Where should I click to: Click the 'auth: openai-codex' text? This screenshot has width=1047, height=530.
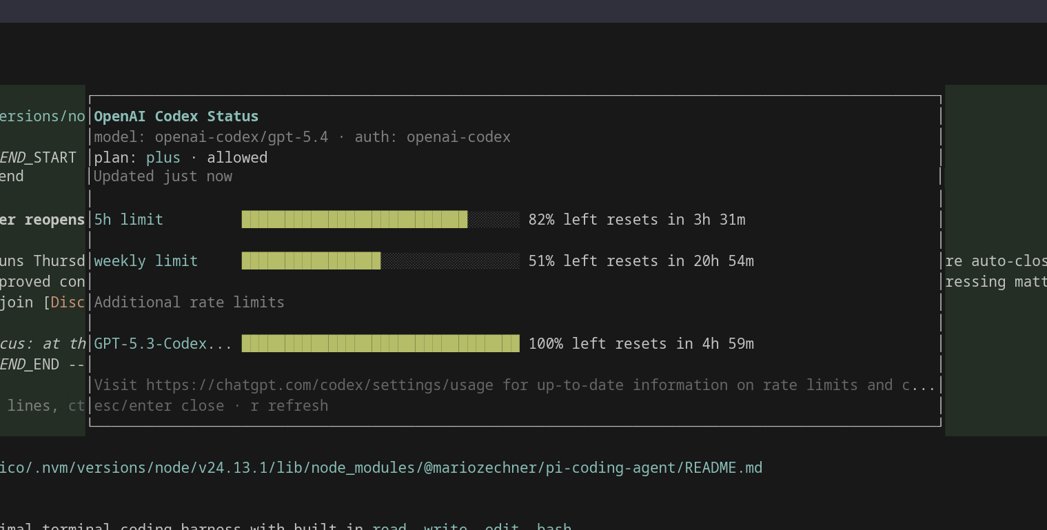tap(433, 137)
